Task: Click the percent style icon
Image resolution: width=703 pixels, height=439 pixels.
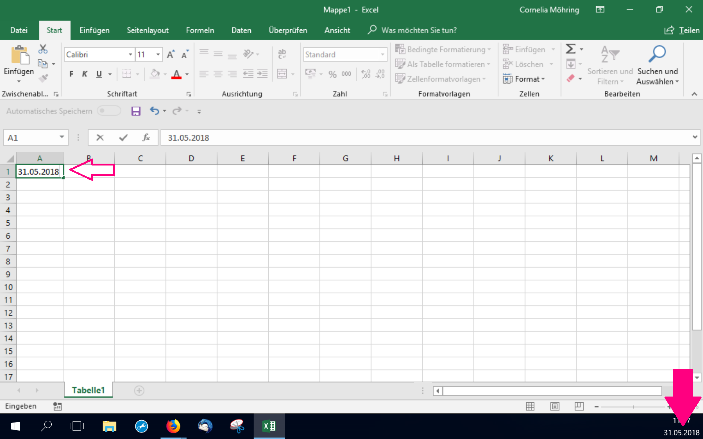Action: click(332, 74)
